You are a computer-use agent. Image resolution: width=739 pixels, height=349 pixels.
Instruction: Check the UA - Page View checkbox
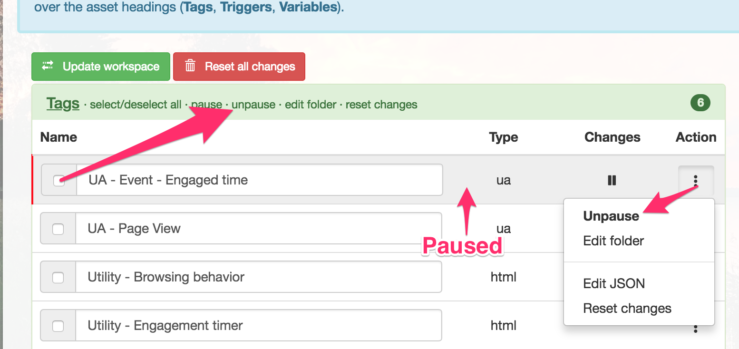(58, 229)
